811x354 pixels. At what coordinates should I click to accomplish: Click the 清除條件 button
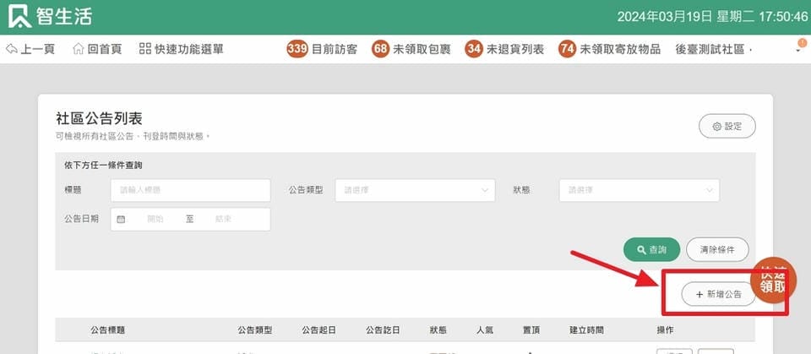point(717,250)
